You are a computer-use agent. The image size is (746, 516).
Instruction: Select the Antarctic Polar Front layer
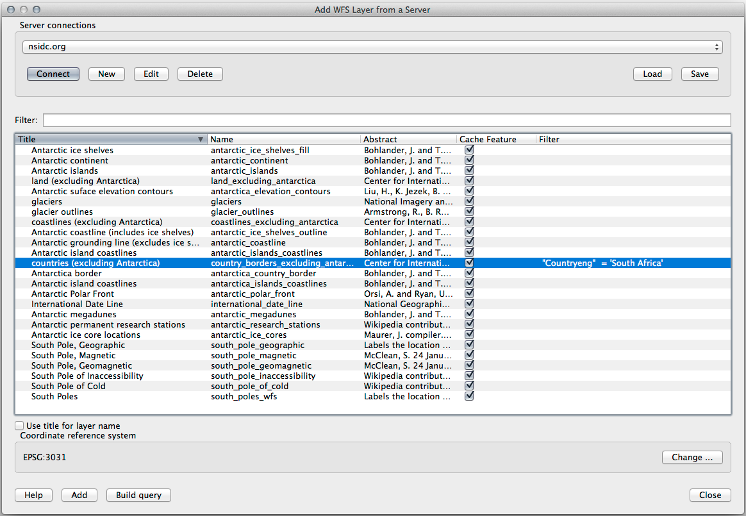[x=72, y=294]
